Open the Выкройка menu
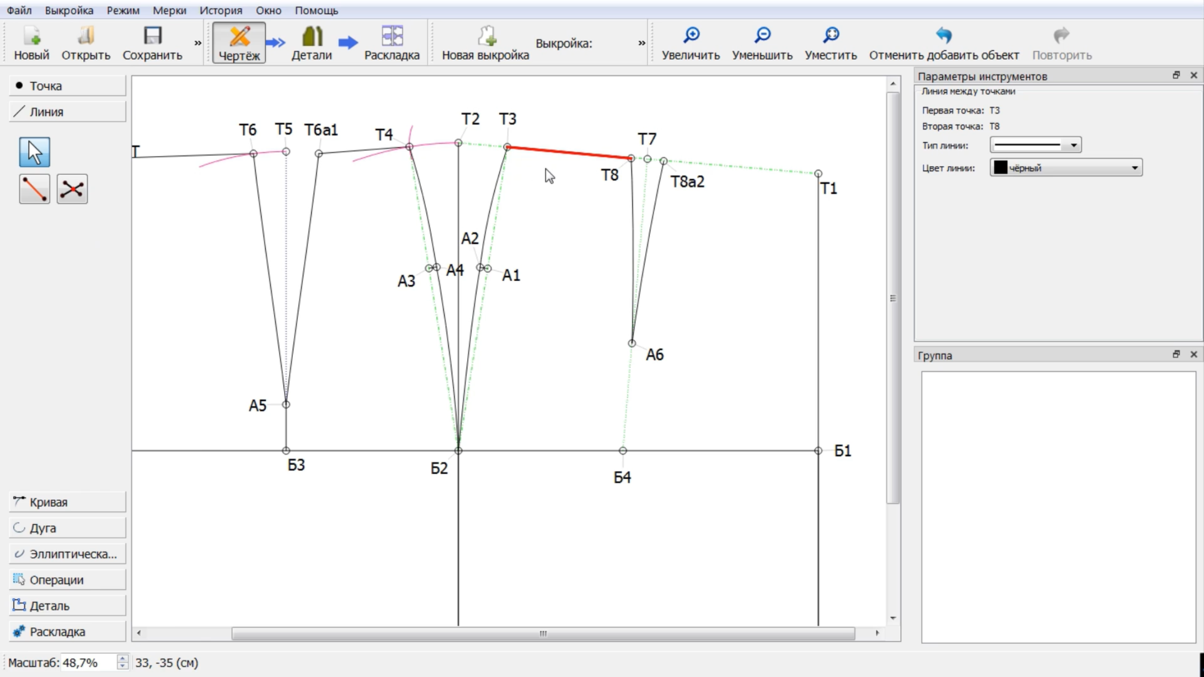 69,10
